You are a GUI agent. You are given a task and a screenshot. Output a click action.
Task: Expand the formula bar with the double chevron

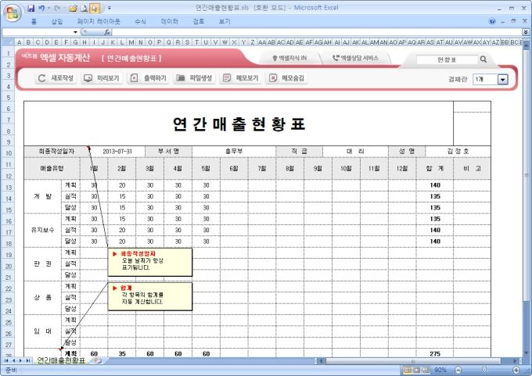(526, 32)
